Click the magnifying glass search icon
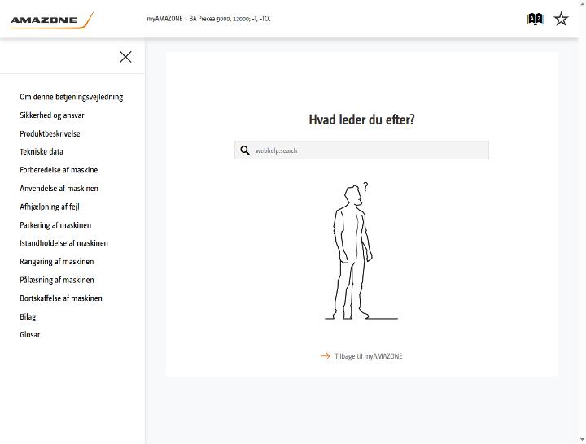This screenshot has height=444, width=586. pos(245,150)
